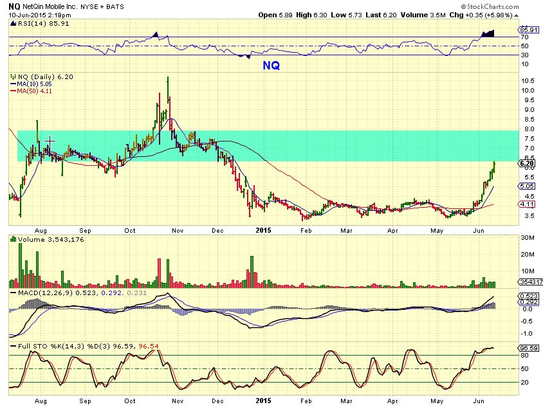Click the 30M label on the volume axis
The image size is (543, 407).
click(528, 238)
